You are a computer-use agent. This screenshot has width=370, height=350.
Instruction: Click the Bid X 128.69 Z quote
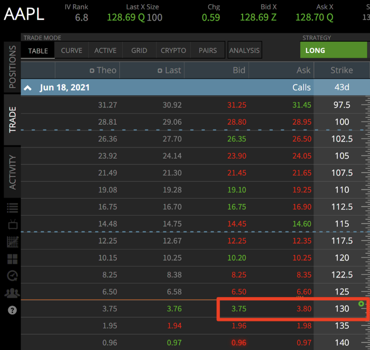pyautogui.click(x=258, y=17)
